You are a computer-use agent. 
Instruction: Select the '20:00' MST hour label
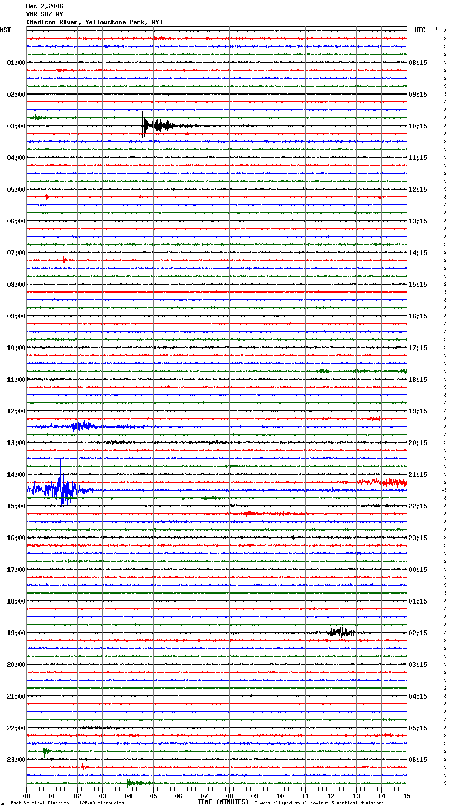click(16, 665)
